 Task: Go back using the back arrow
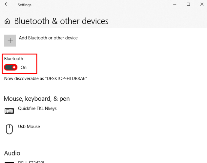(x=7, y=5)
